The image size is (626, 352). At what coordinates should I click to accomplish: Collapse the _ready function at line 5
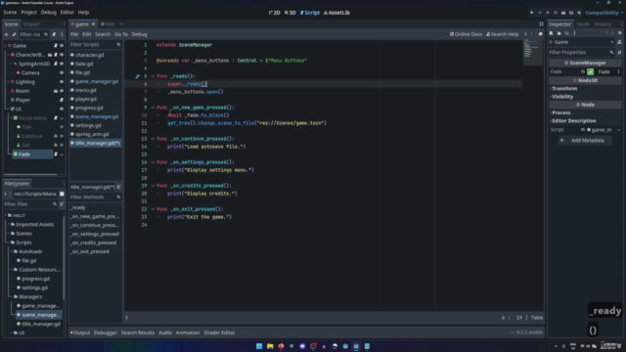[153, 76]
